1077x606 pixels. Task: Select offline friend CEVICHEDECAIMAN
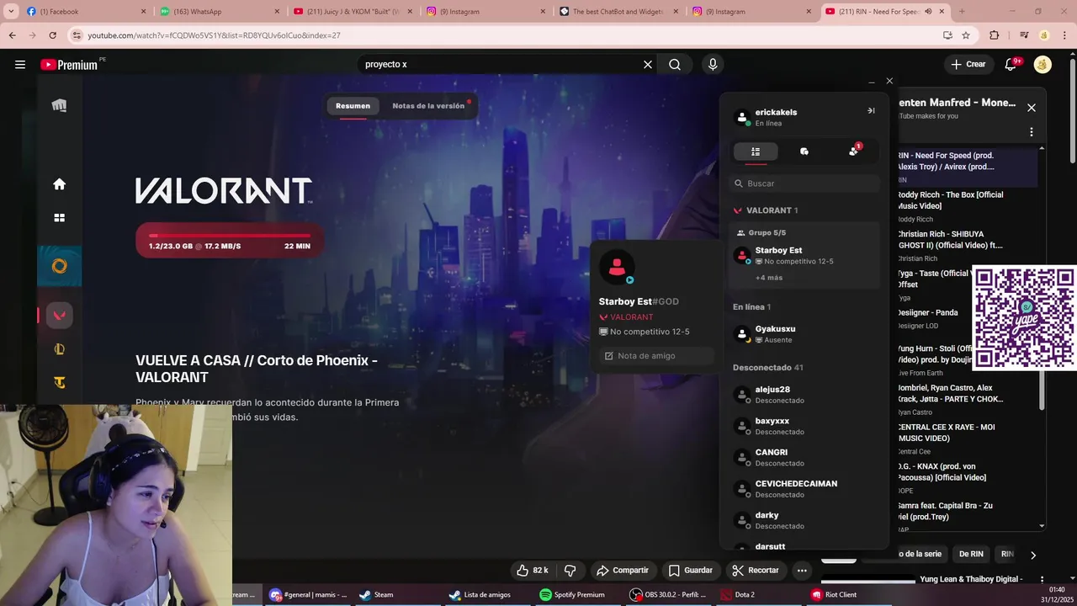pyautogui.click(x=804, y=489)
